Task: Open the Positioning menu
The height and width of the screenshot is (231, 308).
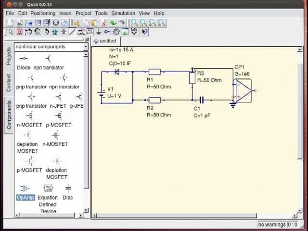Action: pyautogui.click(x=43, y=13)
